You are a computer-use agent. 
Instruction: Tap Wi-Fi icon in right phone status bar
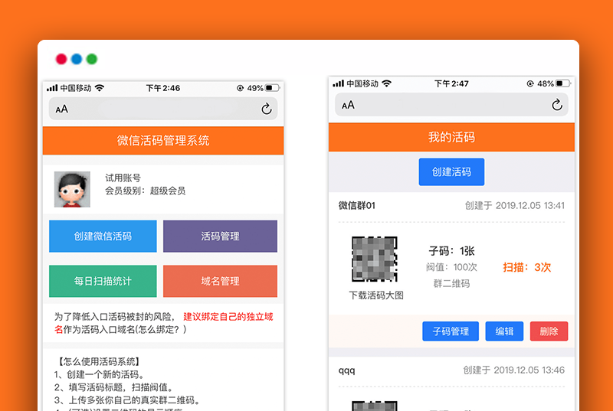387,83
